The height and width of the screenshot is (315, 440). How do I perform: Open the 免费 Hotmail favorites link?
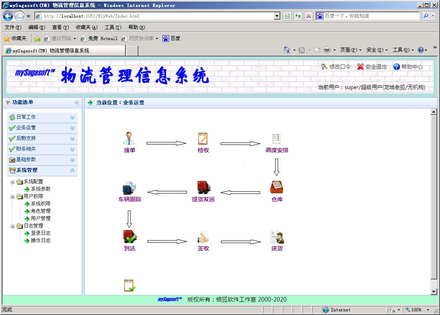point(99,38)
